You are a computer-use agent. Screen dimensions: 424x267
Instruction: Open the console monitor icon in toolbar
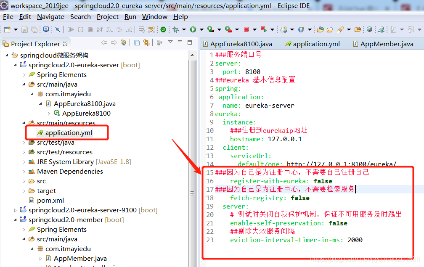pos(46,29)
